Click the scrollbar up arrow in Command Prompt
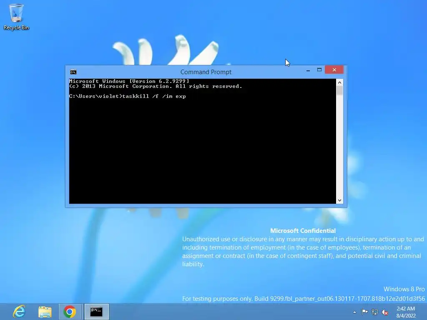Viewport: 427px width, 320px height. pos(339,82)
